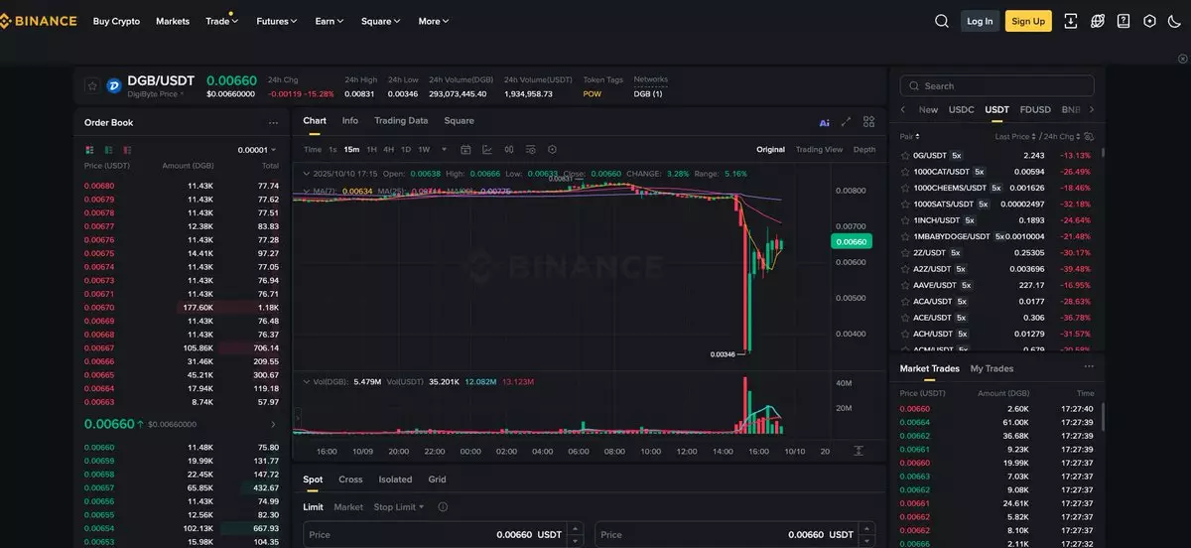Open the AI analysis icon on chart
The width and height of the screenshot is (1191, 548).
(824, 123)
